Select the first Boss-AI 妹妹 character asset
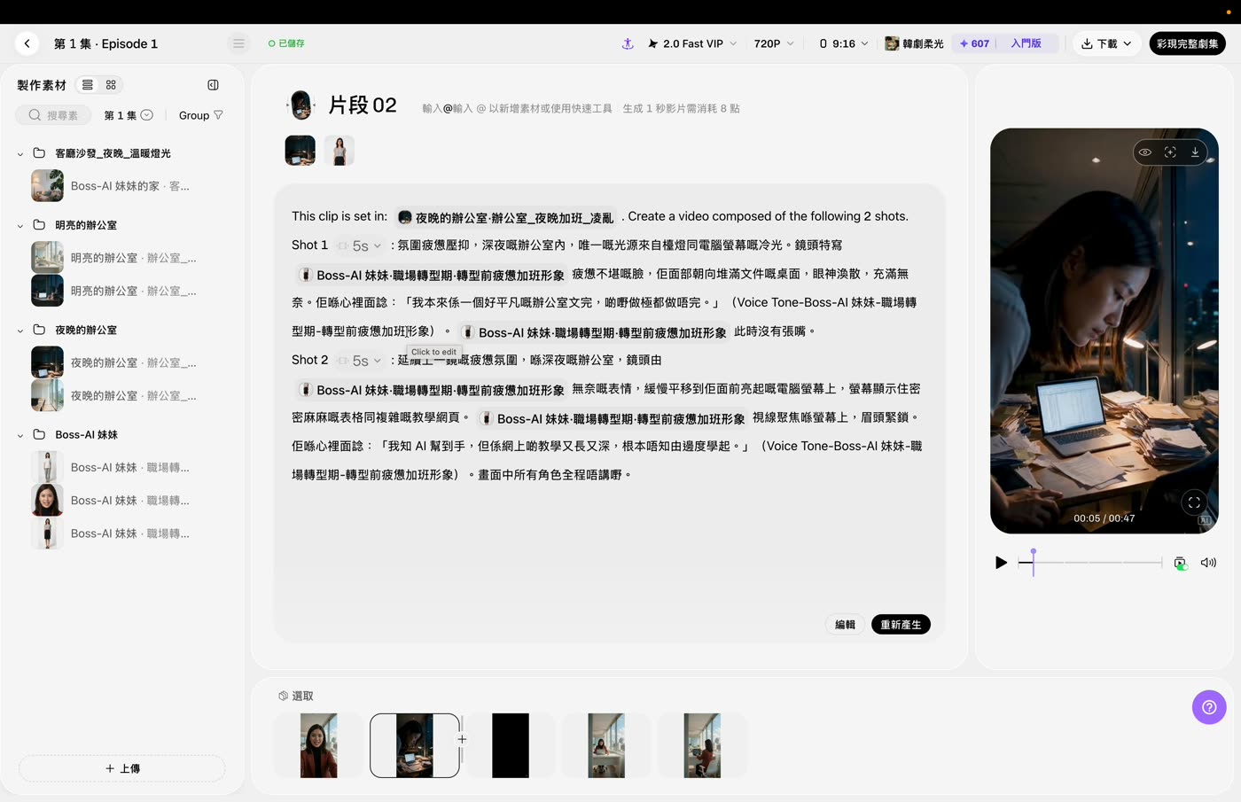This screenshot has width=1241, height=802. pos(111,467)
